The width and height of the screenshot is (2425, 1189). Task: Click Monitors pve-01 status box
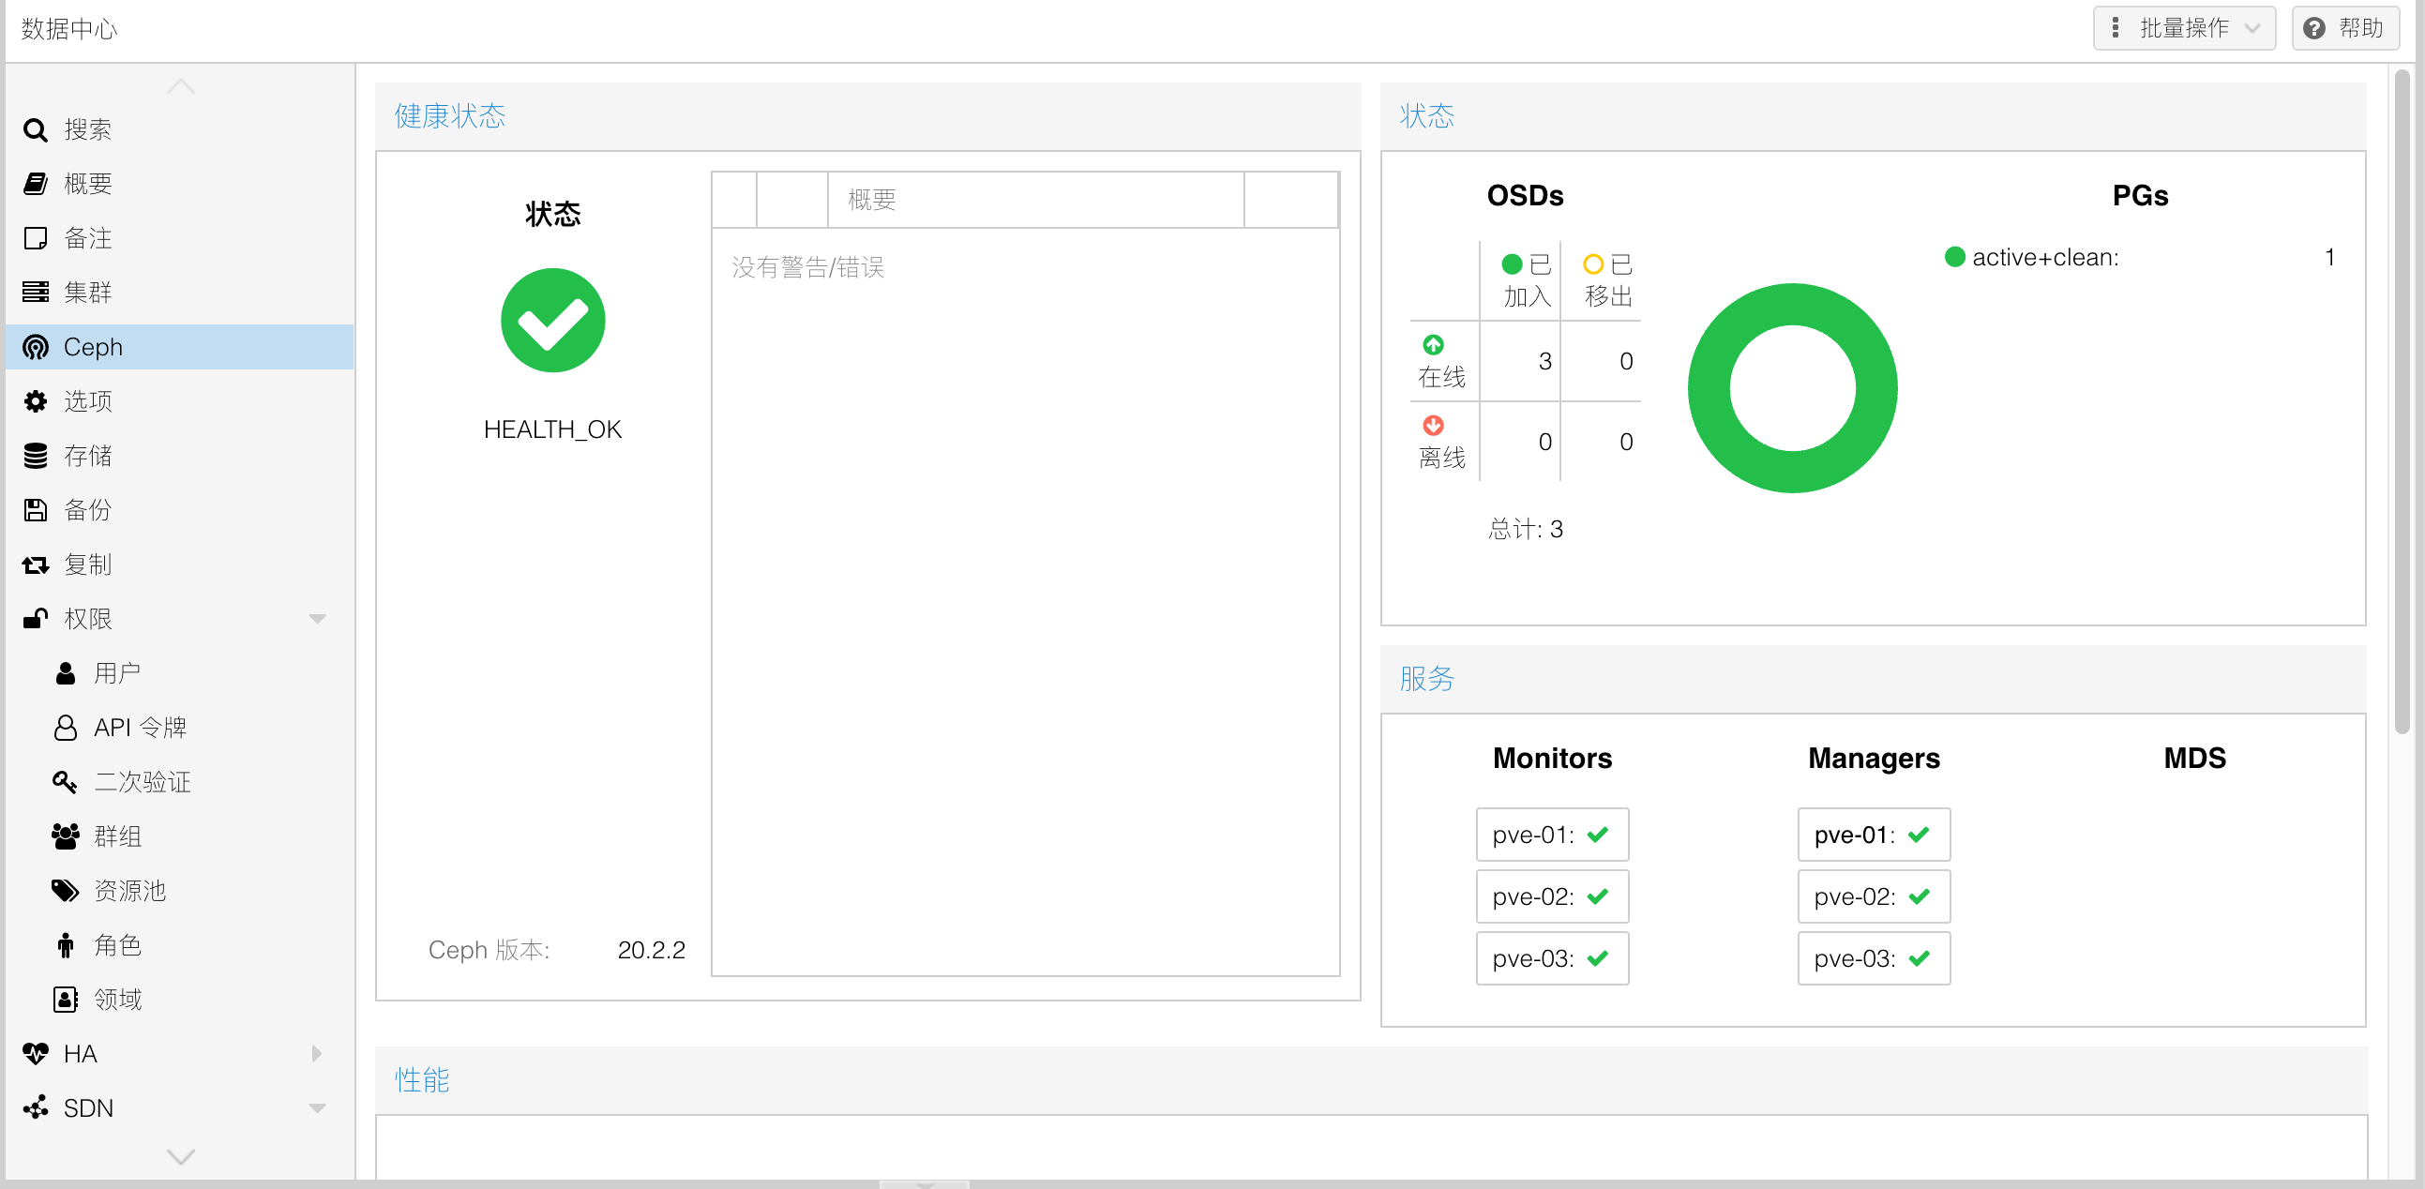[1552, 835]
